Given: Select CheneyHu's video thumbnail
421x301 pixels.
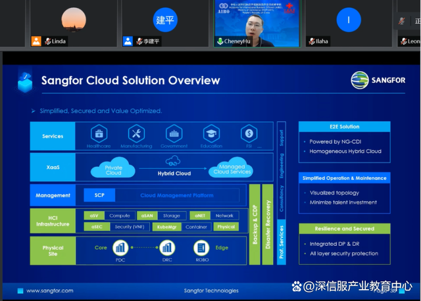Looking at the screenshot, I should (x=257, y=24).
